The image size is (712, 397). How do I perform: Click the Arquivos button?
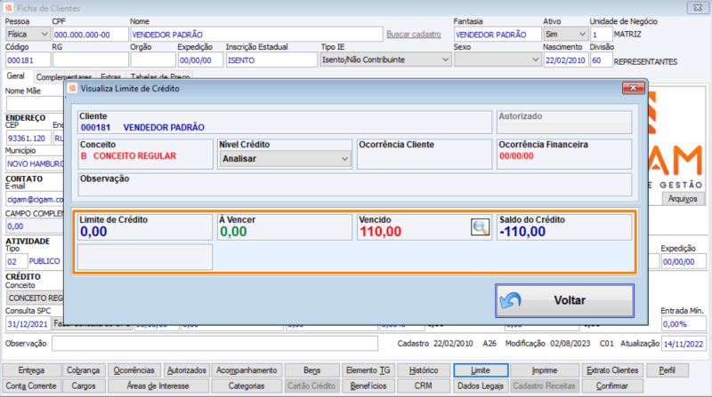click(683, 199)
